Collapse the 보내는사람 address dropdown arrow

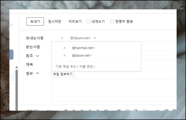point(95,38)
